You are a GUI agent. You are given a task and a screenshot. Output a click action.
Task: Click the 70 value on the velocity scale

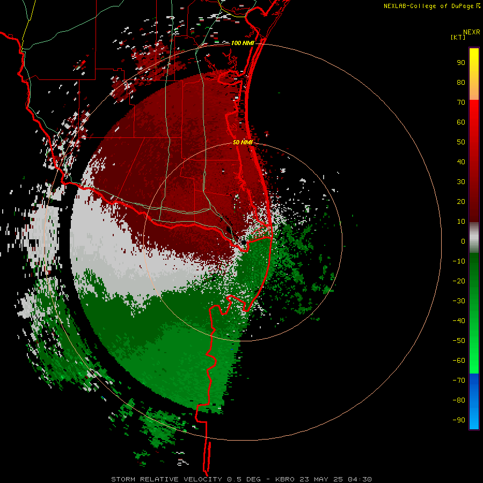click(x=461, y=103)
